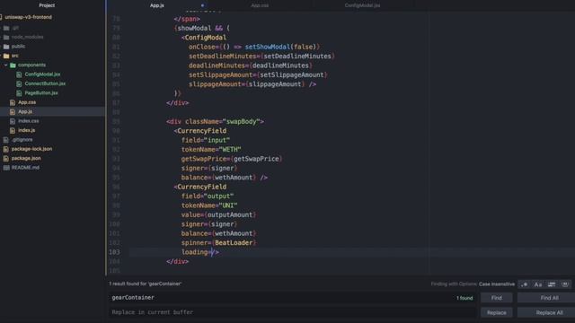The height and width of the screenshot is (323, 575).
Task: Click the Find button
Action: (497, 298)
